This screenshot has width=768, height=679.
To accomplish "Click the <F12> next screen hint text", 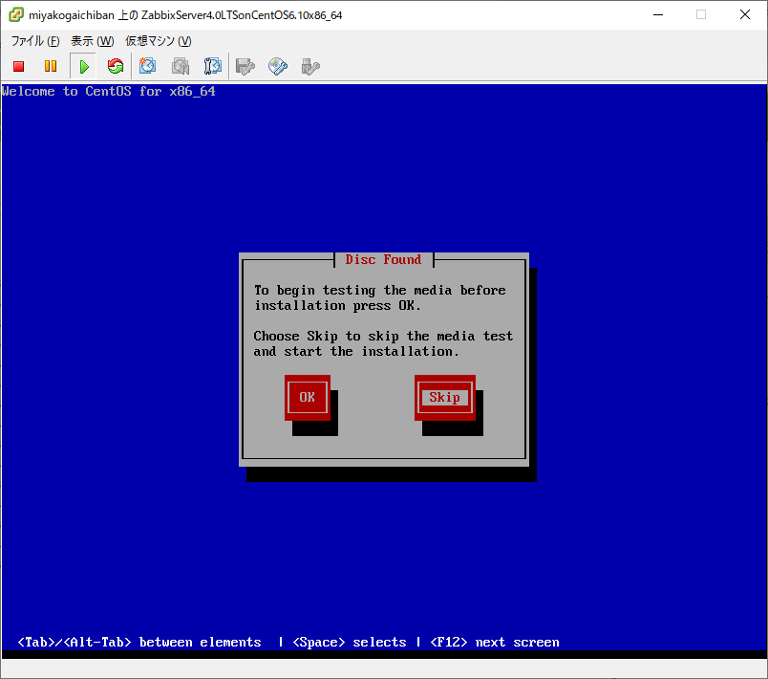I will coord(495,643).
